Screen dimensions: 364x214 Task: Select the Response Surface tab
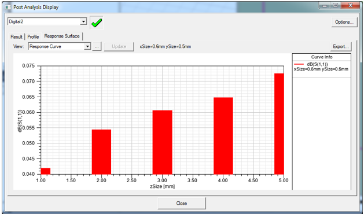62,36
